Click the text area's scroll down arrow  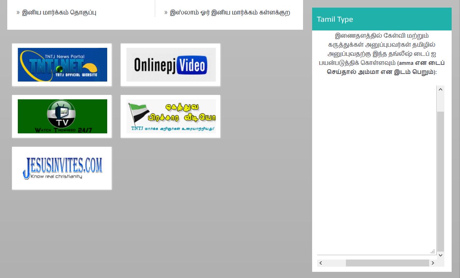click(x=441, y=255)
